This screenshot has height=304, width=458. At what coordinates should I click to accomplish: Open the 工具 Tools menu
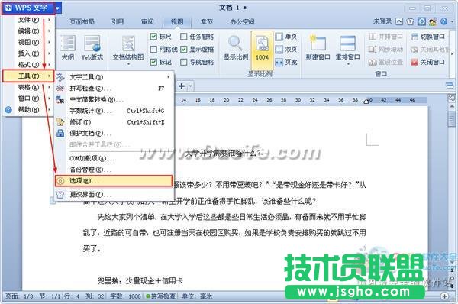point(28,76)
